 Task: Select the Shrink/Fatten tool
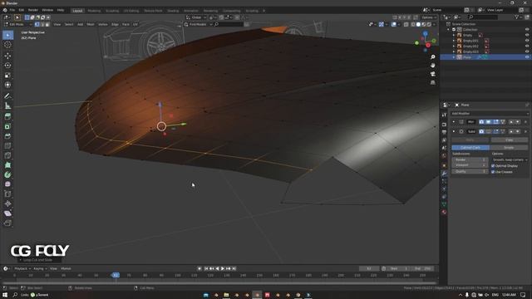7,203
